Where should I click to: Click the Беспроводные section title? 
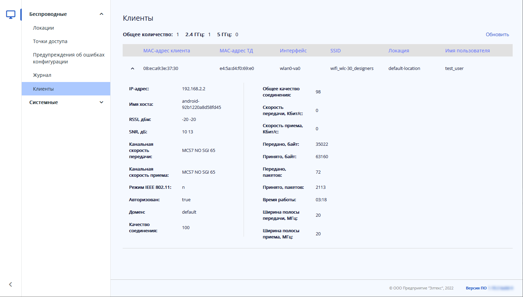coord(48,14)
